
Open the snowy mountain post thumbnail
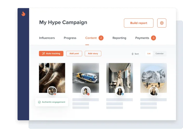coord(153,78)
